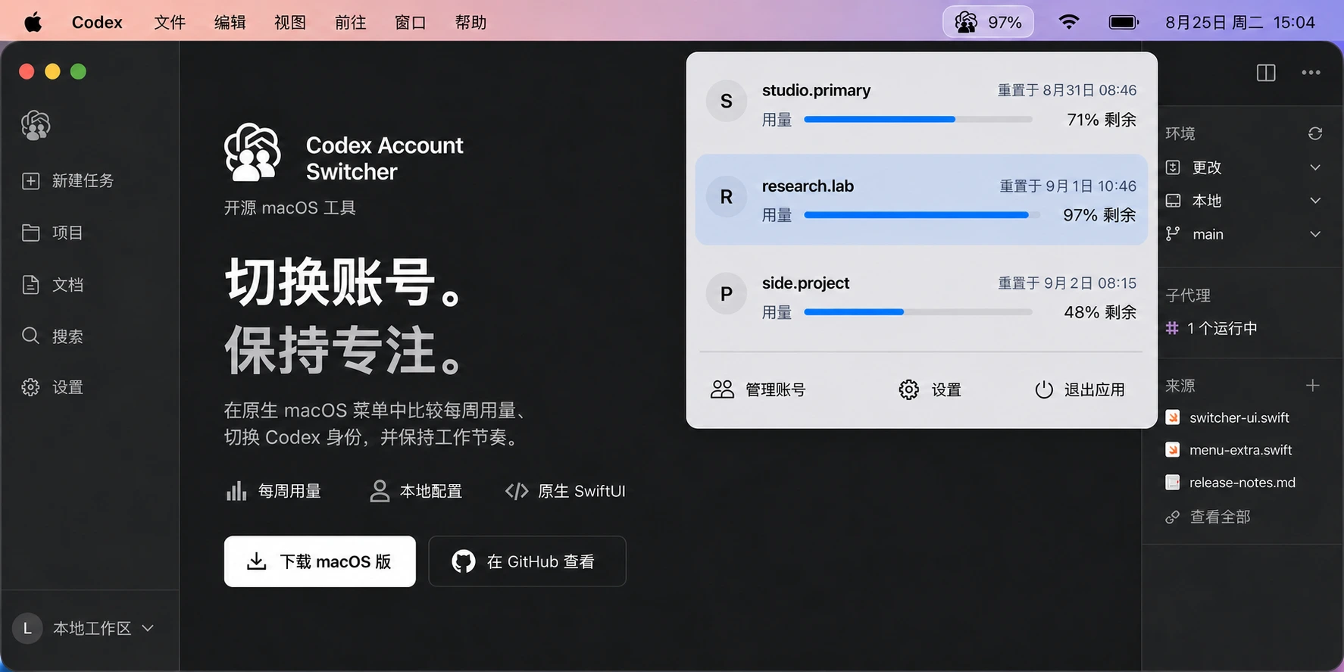Open the 窗口 menu
Image resolution: width=1344 pixels, height=672 pixels.
coord(411,23)
